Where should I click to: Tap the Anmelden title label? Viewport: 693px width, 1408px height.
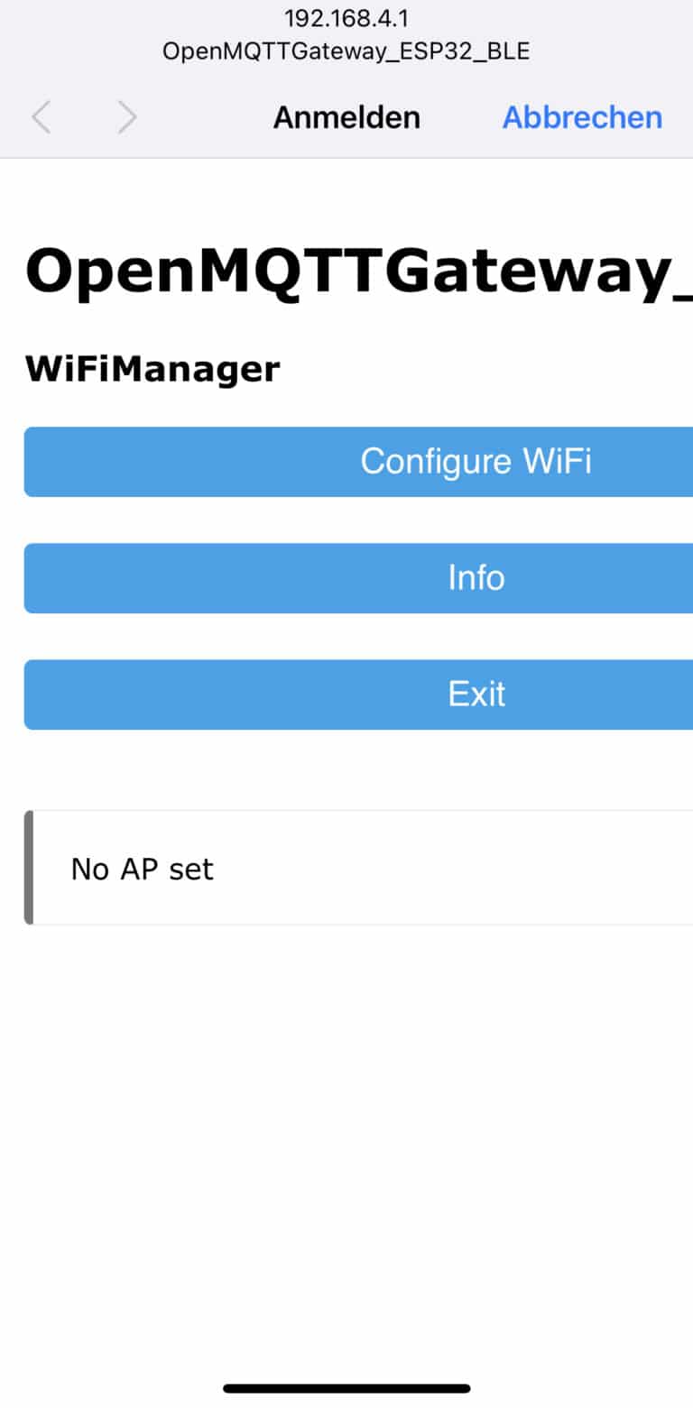(x=346, y=116)
